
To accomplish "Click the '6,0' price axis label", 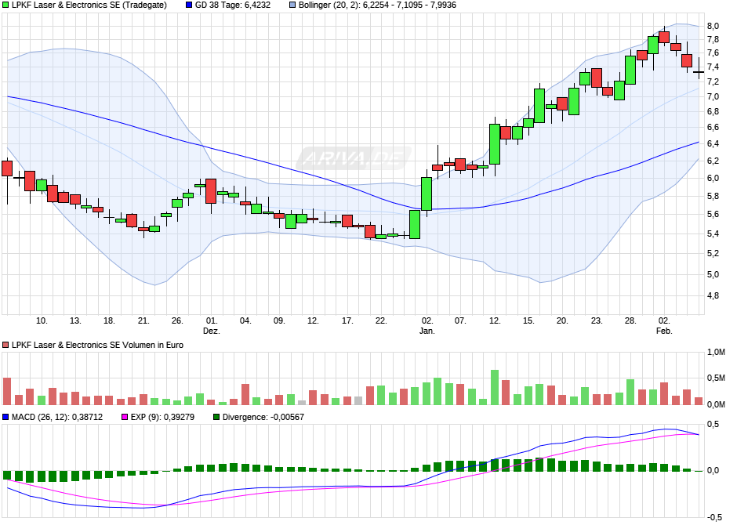I will (x=713, y=179).
